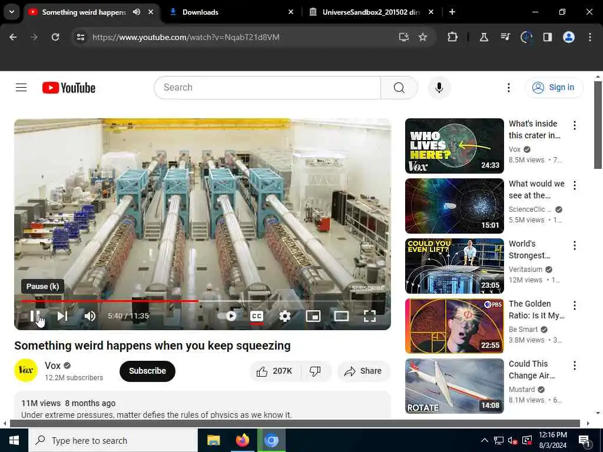The width and height of the screenshot is (603, 452).
Task: Open options for "The Golden Ratio" video
Action: (x=575, y=305)
